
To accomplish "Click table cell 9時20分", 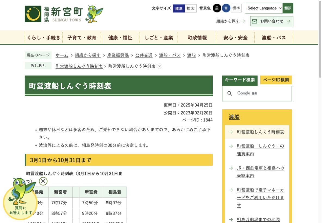I will click(91, 213).
